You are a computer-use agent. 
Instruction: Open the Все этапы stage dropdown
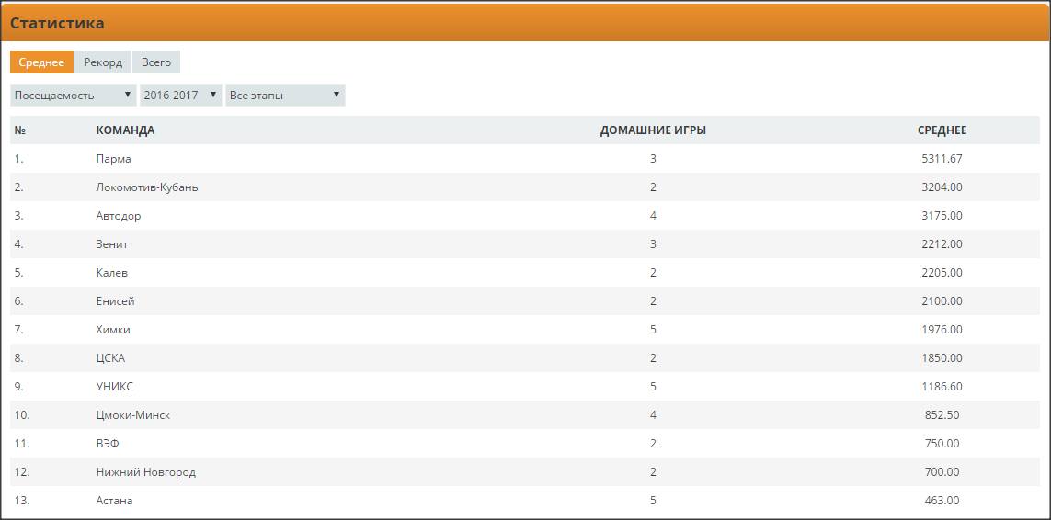pyautogui.click(x=285, y=96)
